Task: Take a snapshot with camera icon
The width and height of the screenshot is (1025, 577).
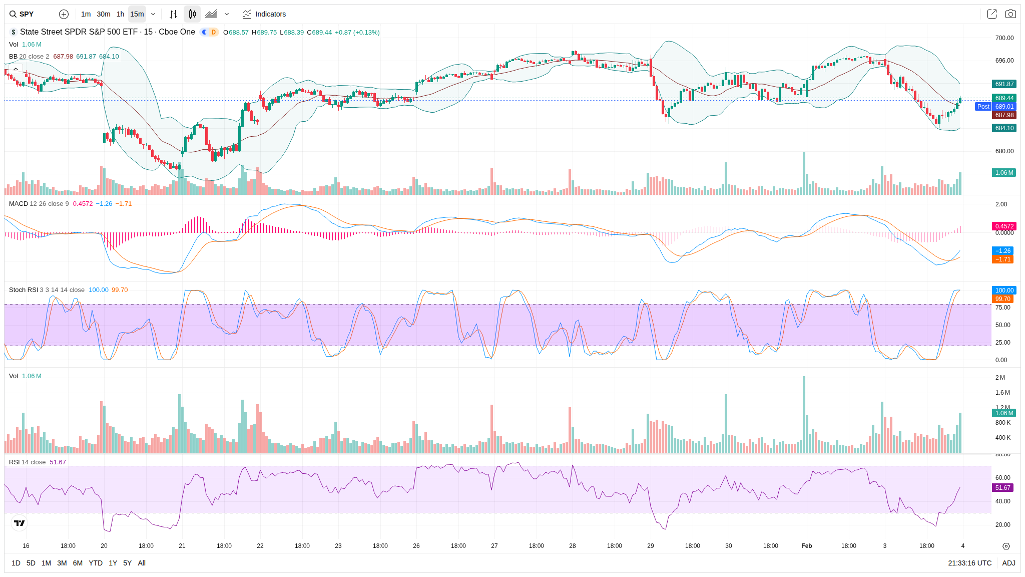Action: coord(1010,14)
